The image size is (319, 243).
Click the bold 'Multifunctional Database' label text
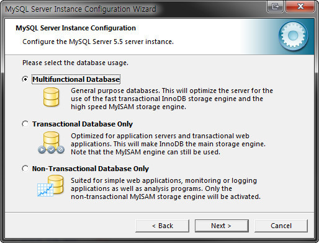coord(76,79)
